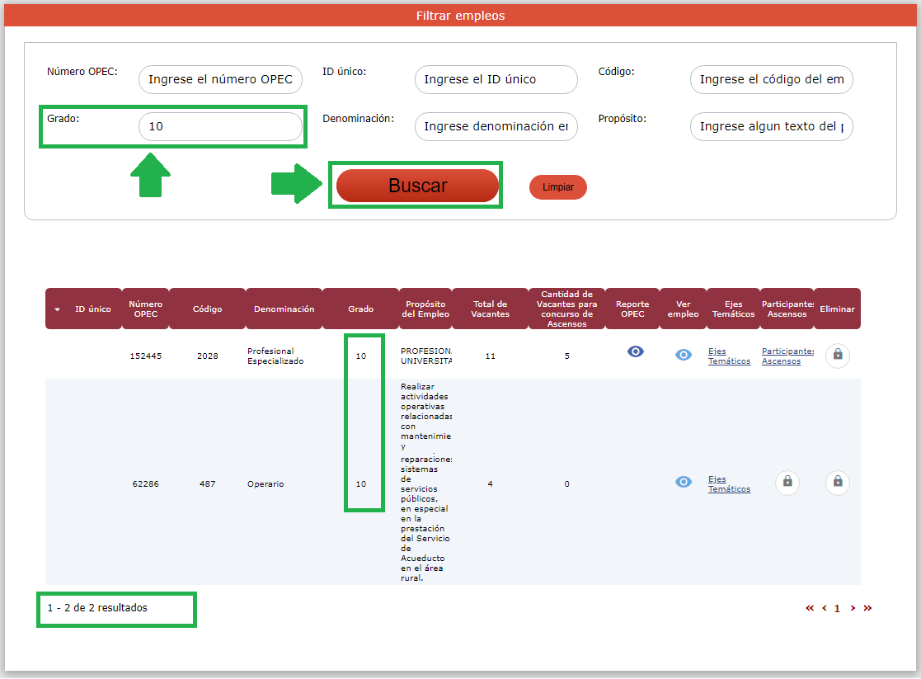Focus the Grado input field
This screenshot has width=921, height=679.
220,126
